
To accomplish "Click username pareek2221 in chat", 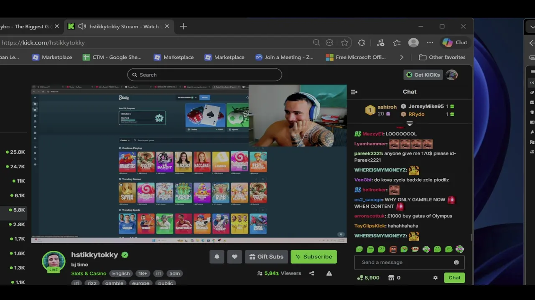I will tap(368, 153).
